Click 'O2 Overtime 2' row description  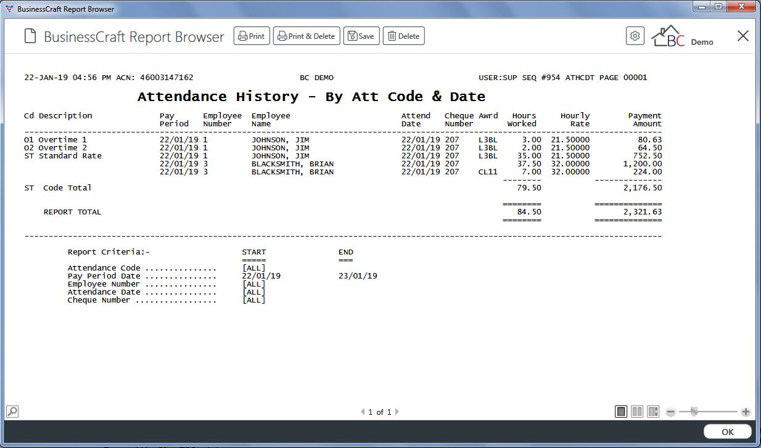(56, 148)
